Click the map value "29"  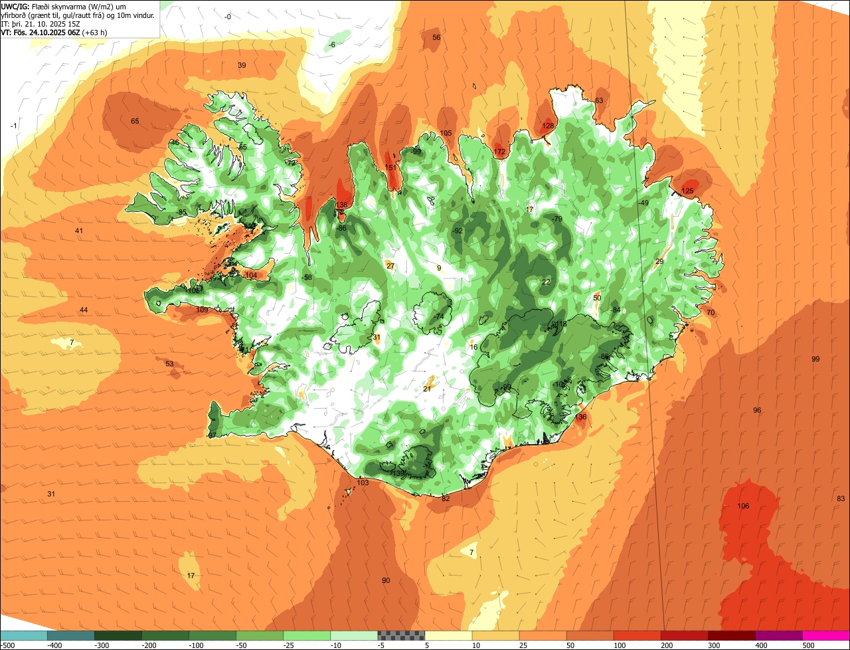tap(659, 261)
